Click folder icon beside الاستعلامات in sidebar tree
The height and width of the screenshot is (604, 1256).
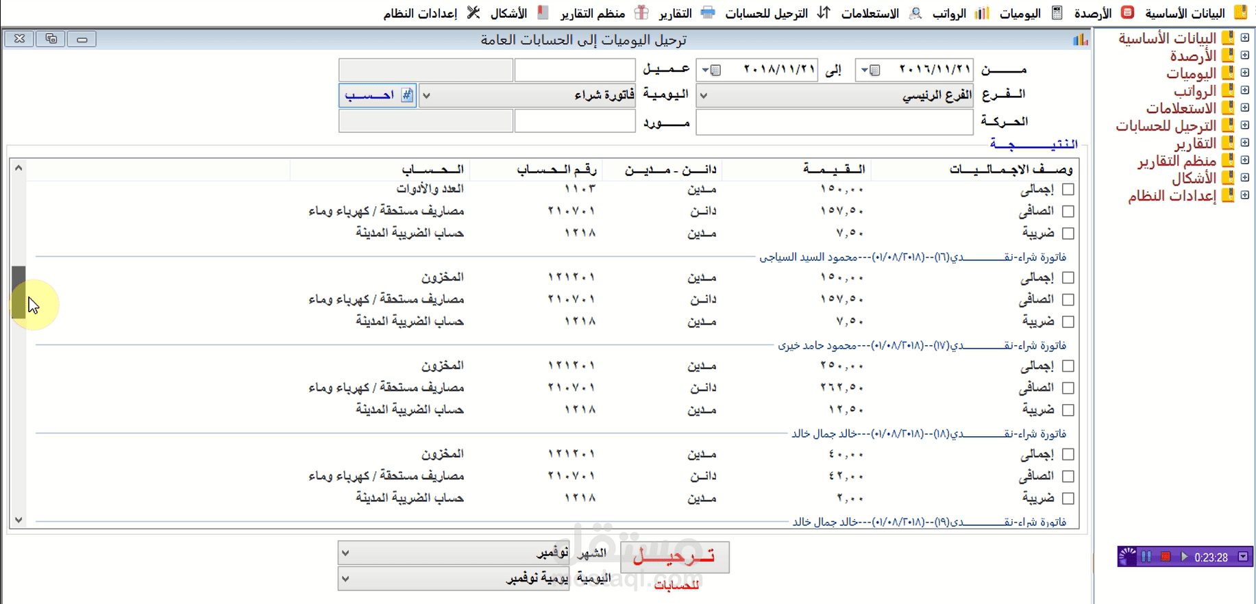(1228, 108)
